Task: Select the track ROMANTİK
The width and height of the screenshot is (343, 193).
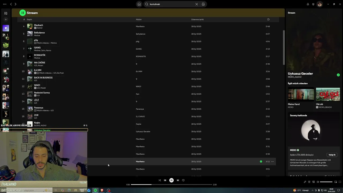Action: 40,55
